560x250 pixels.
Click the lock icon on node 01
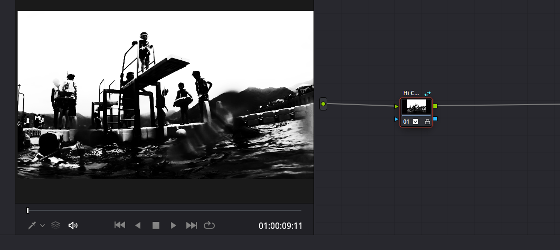[x=427, y=122]
